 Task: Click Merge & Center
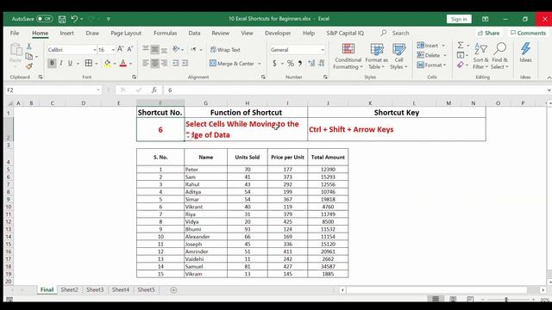(x=232, y=64)
